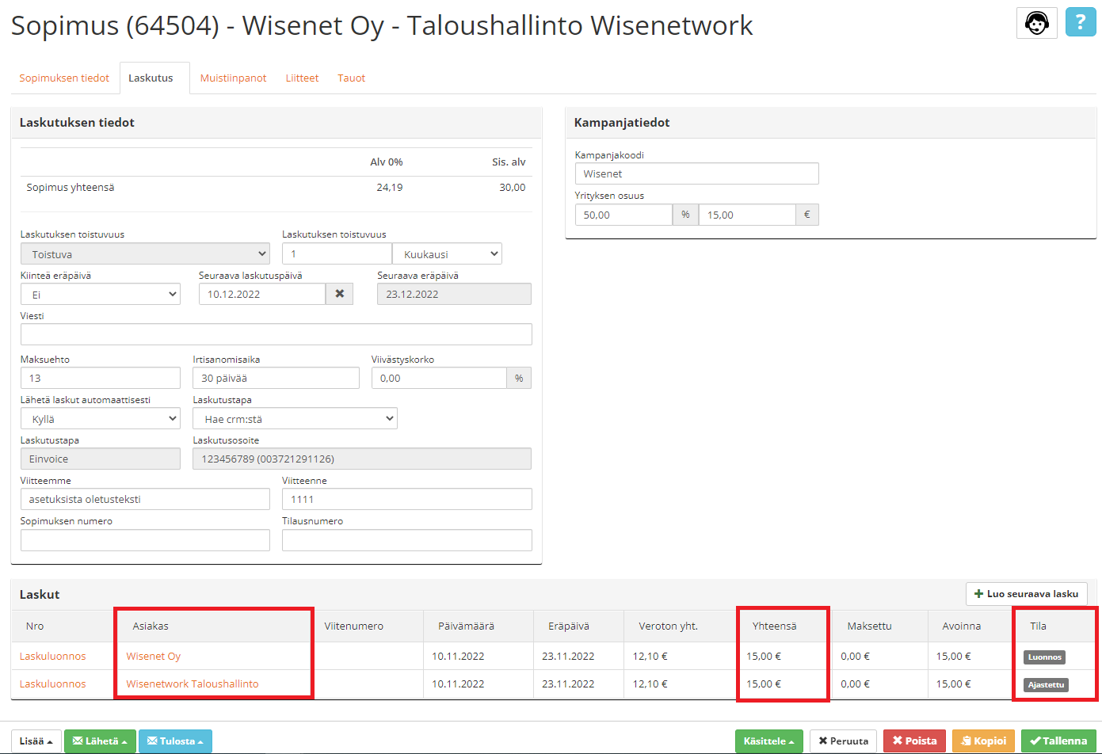Viewport: 1102px width, 754px height.
Task: Click the Peruuta cancel button
Action: tap(843, 741)
